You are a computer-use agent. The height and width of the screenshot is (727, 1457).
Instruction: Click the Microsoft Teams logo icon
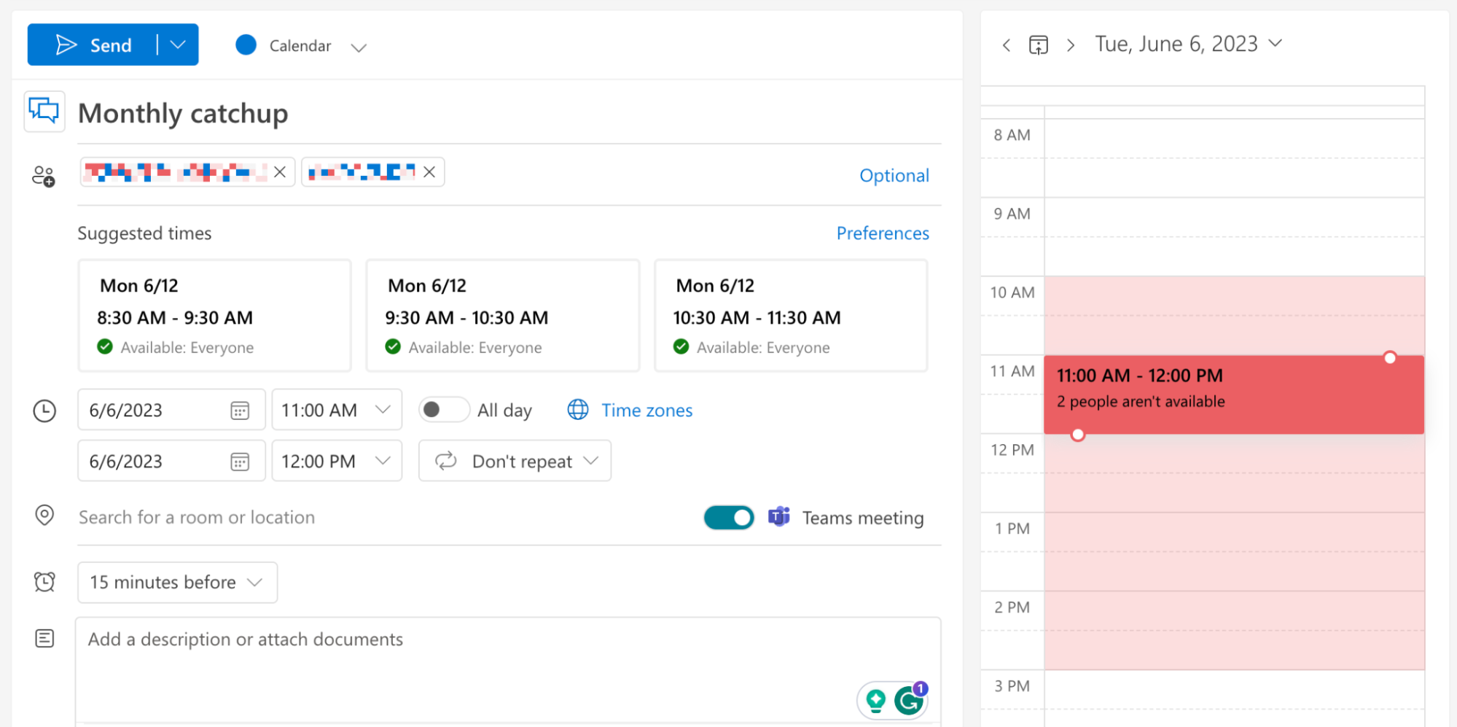(x=779, y=517)
